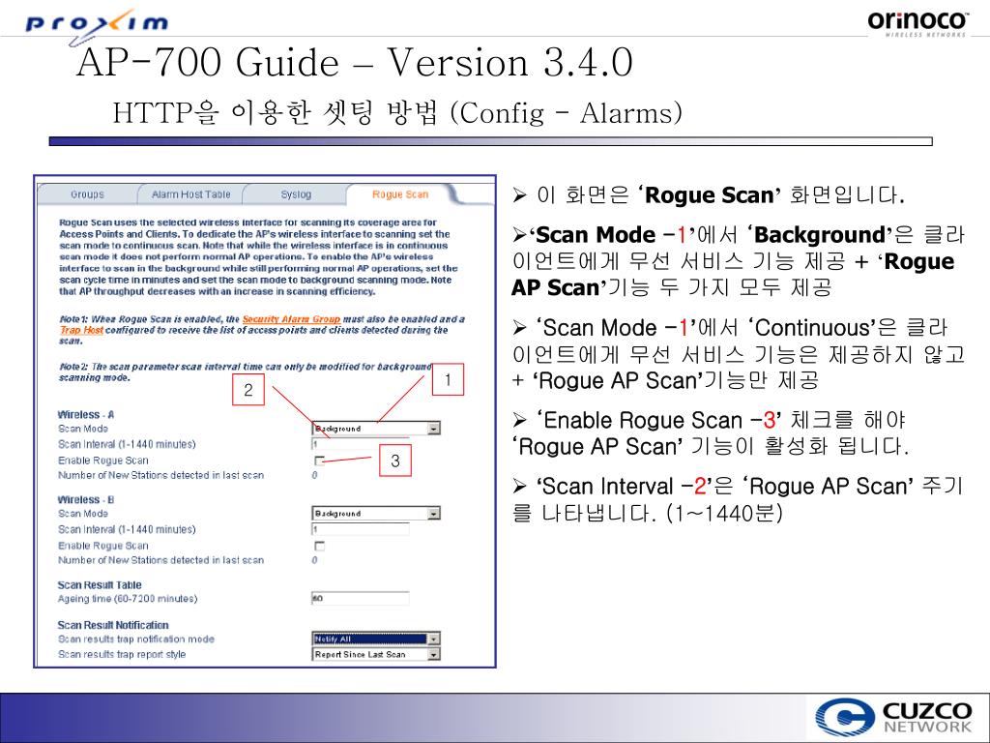This screenshot has width=990, height=743.
Task: Enable Rogue Scan for Wireless-B
Action: (x=319, y=546)
